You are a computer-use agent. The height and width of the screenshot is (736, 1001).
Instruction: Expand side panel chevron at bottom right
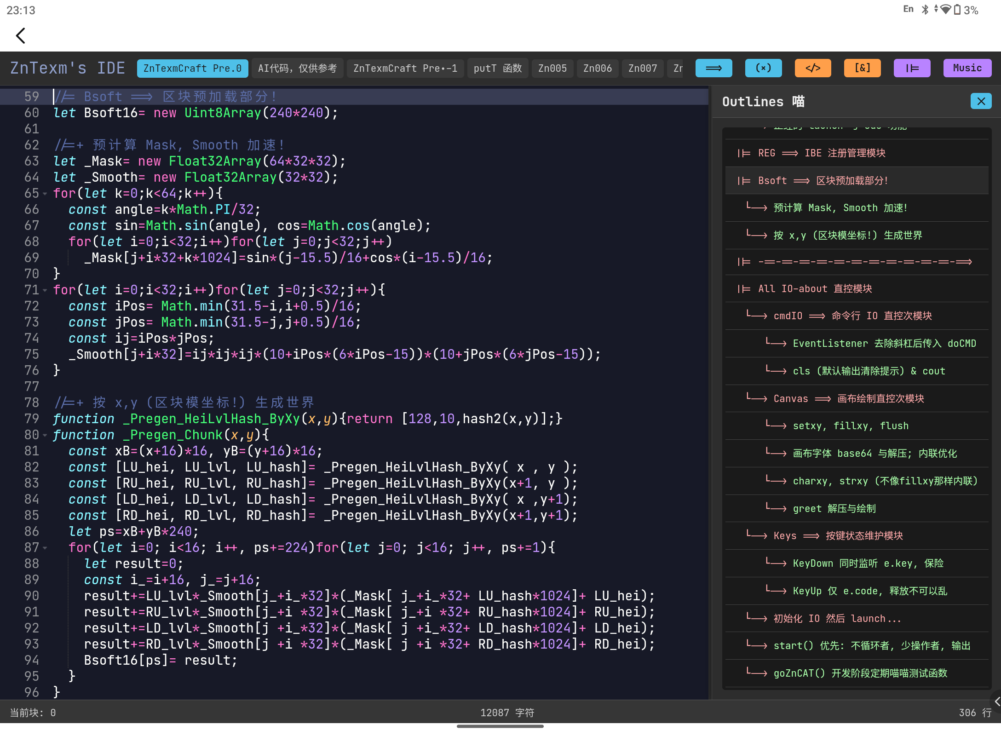click(996, 701)
